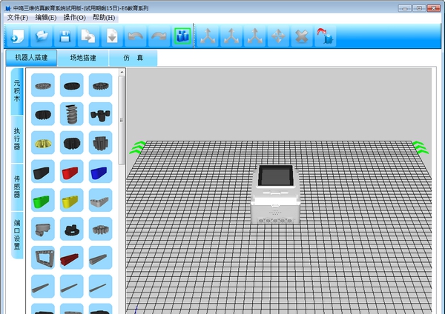Select the 执行器 side tab

click(x=17, y=139)
